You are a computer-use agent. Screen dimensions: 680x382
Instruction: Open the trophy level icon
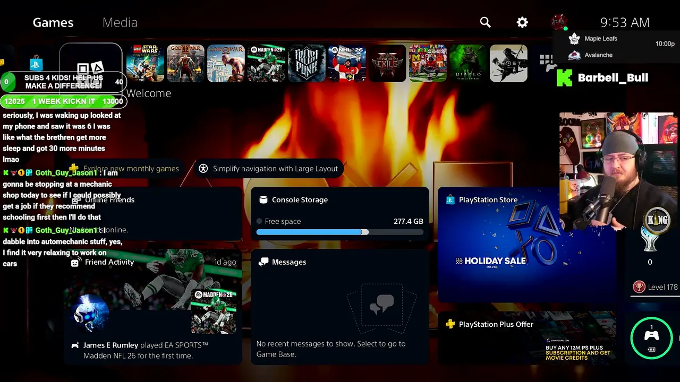639,287
